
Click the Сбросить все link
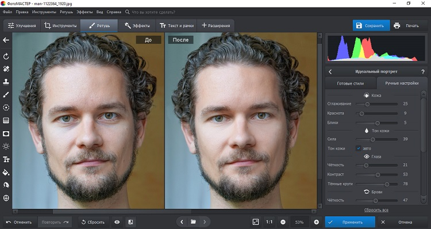pyautogui.click(x=376, y=210)
